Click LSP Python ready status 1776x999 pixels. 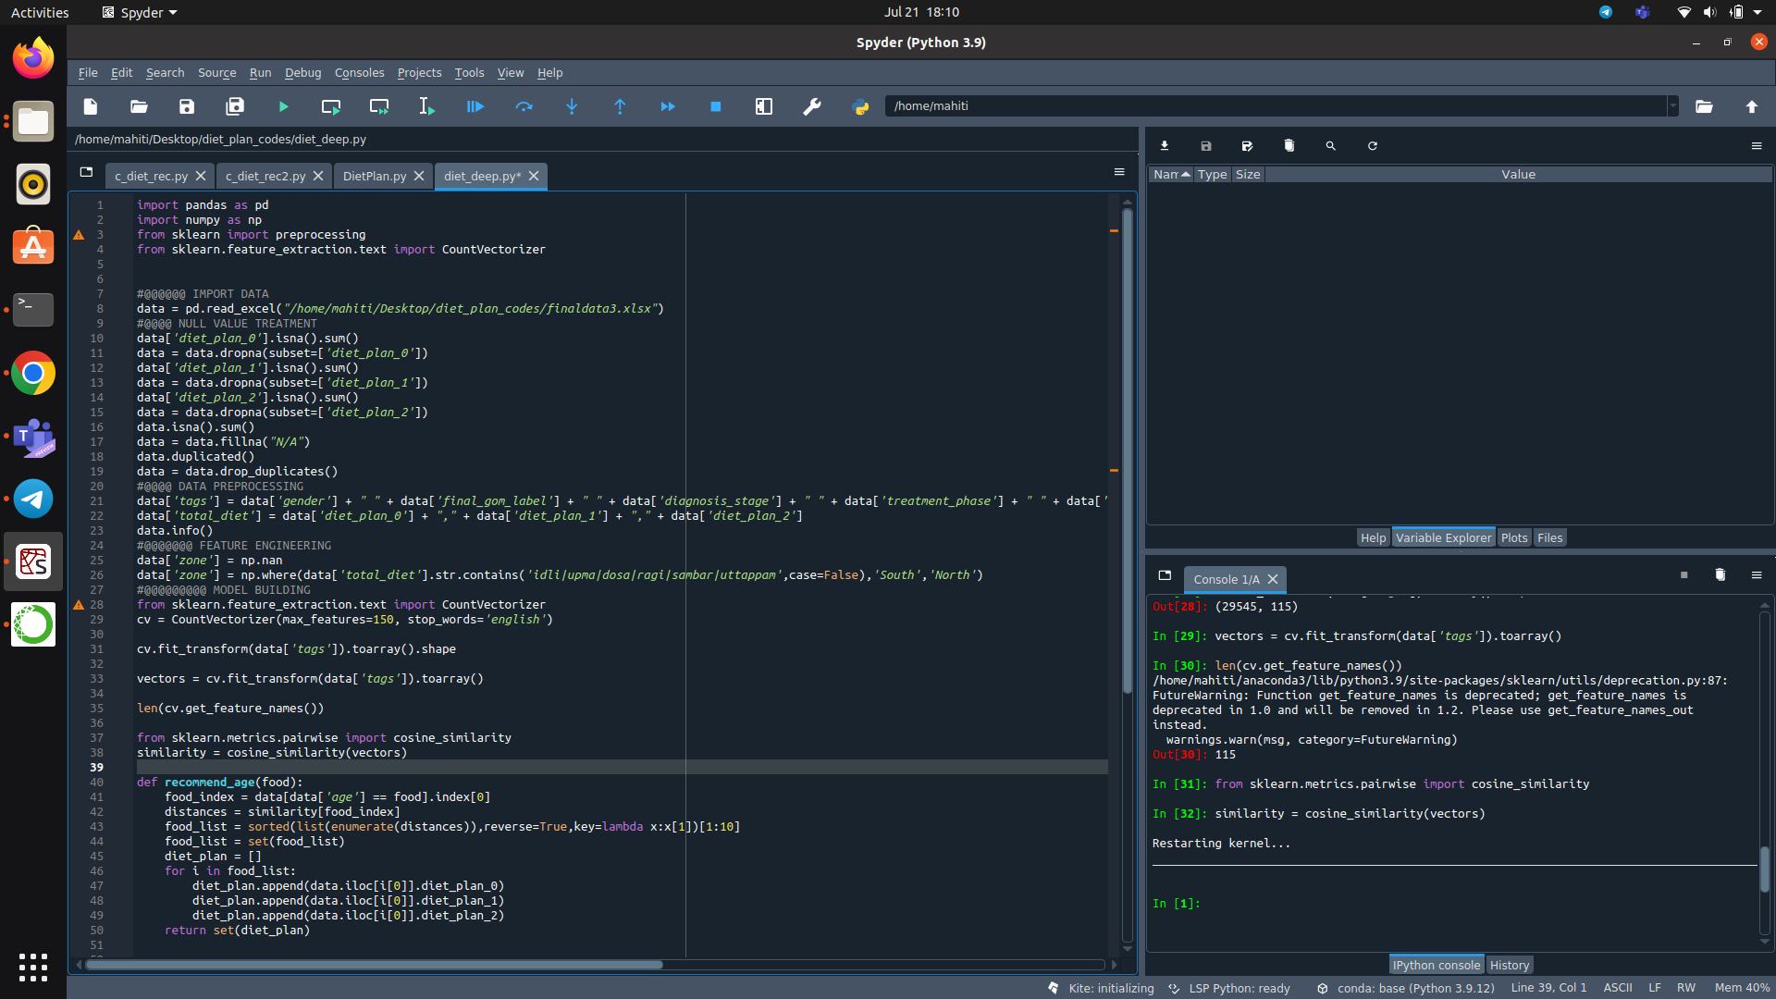tap(1229, 989)
